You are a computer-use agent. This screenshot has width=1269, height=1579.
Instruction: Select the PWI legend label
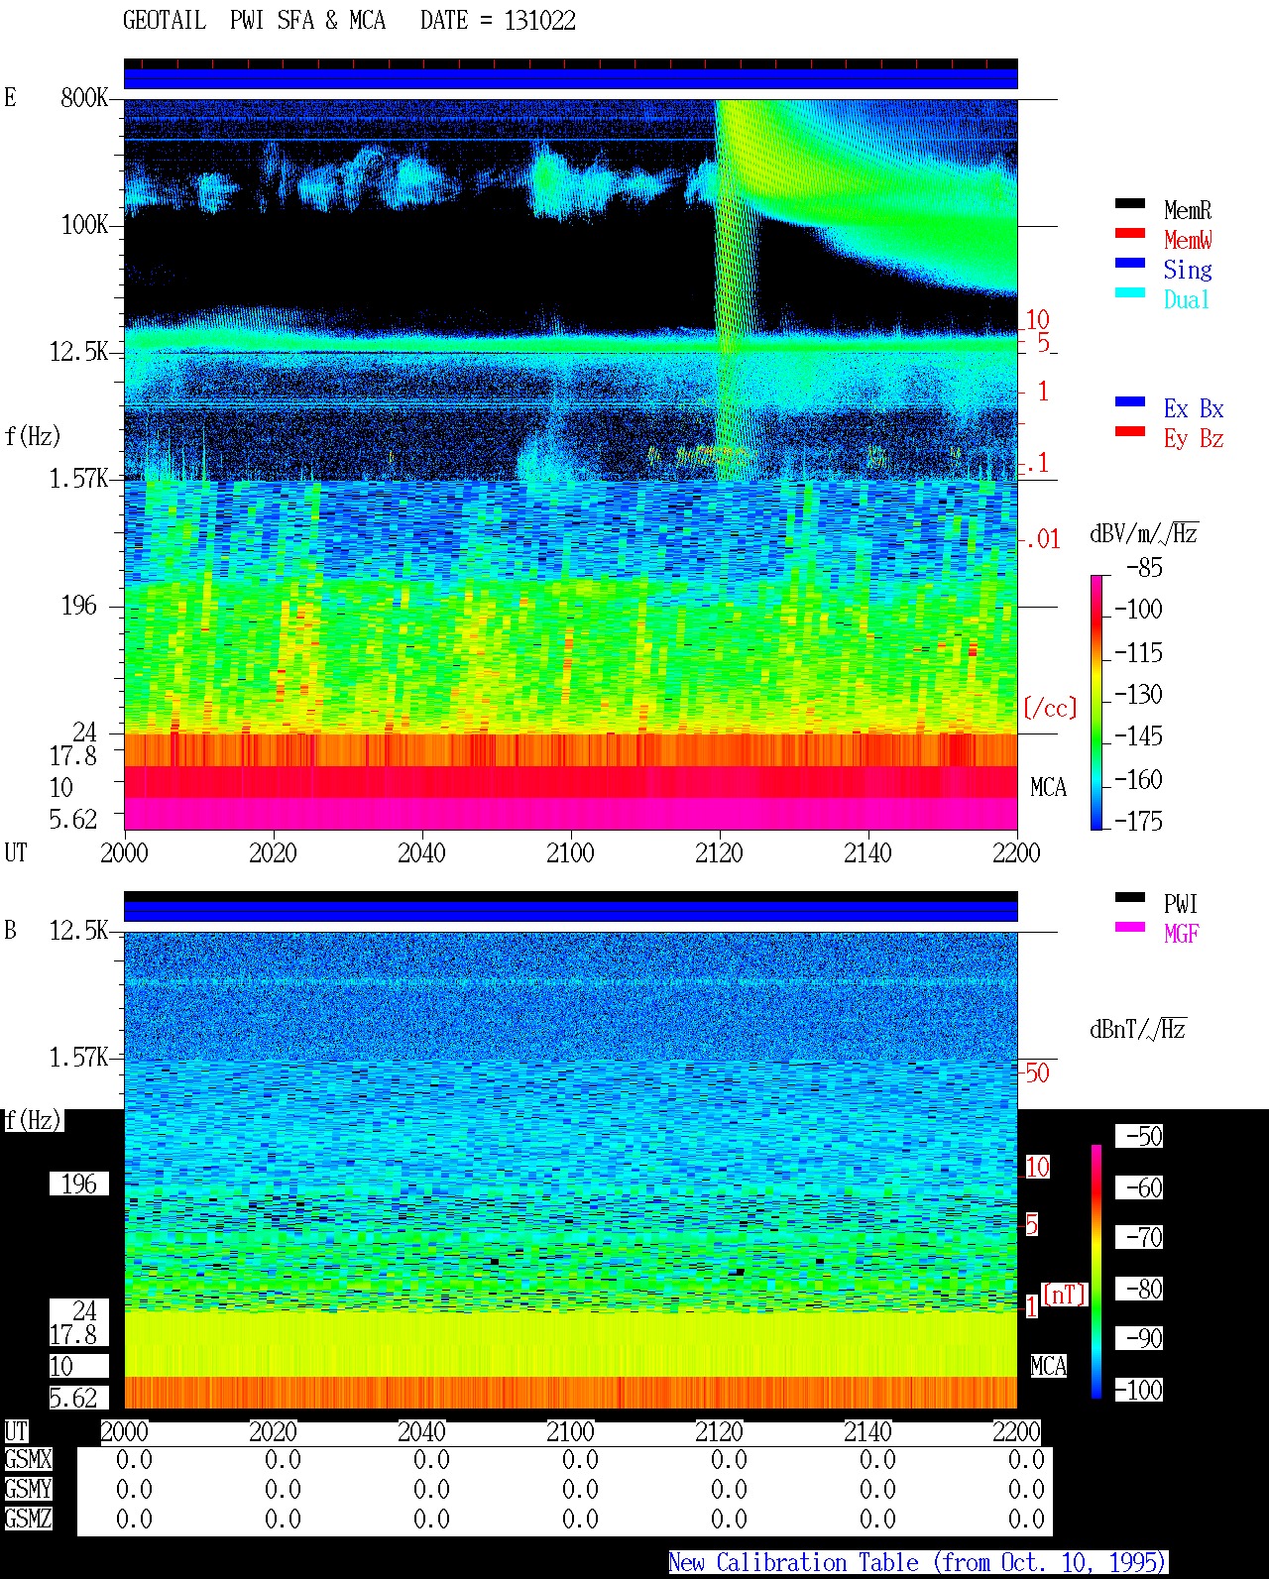tap(1181, 904)
